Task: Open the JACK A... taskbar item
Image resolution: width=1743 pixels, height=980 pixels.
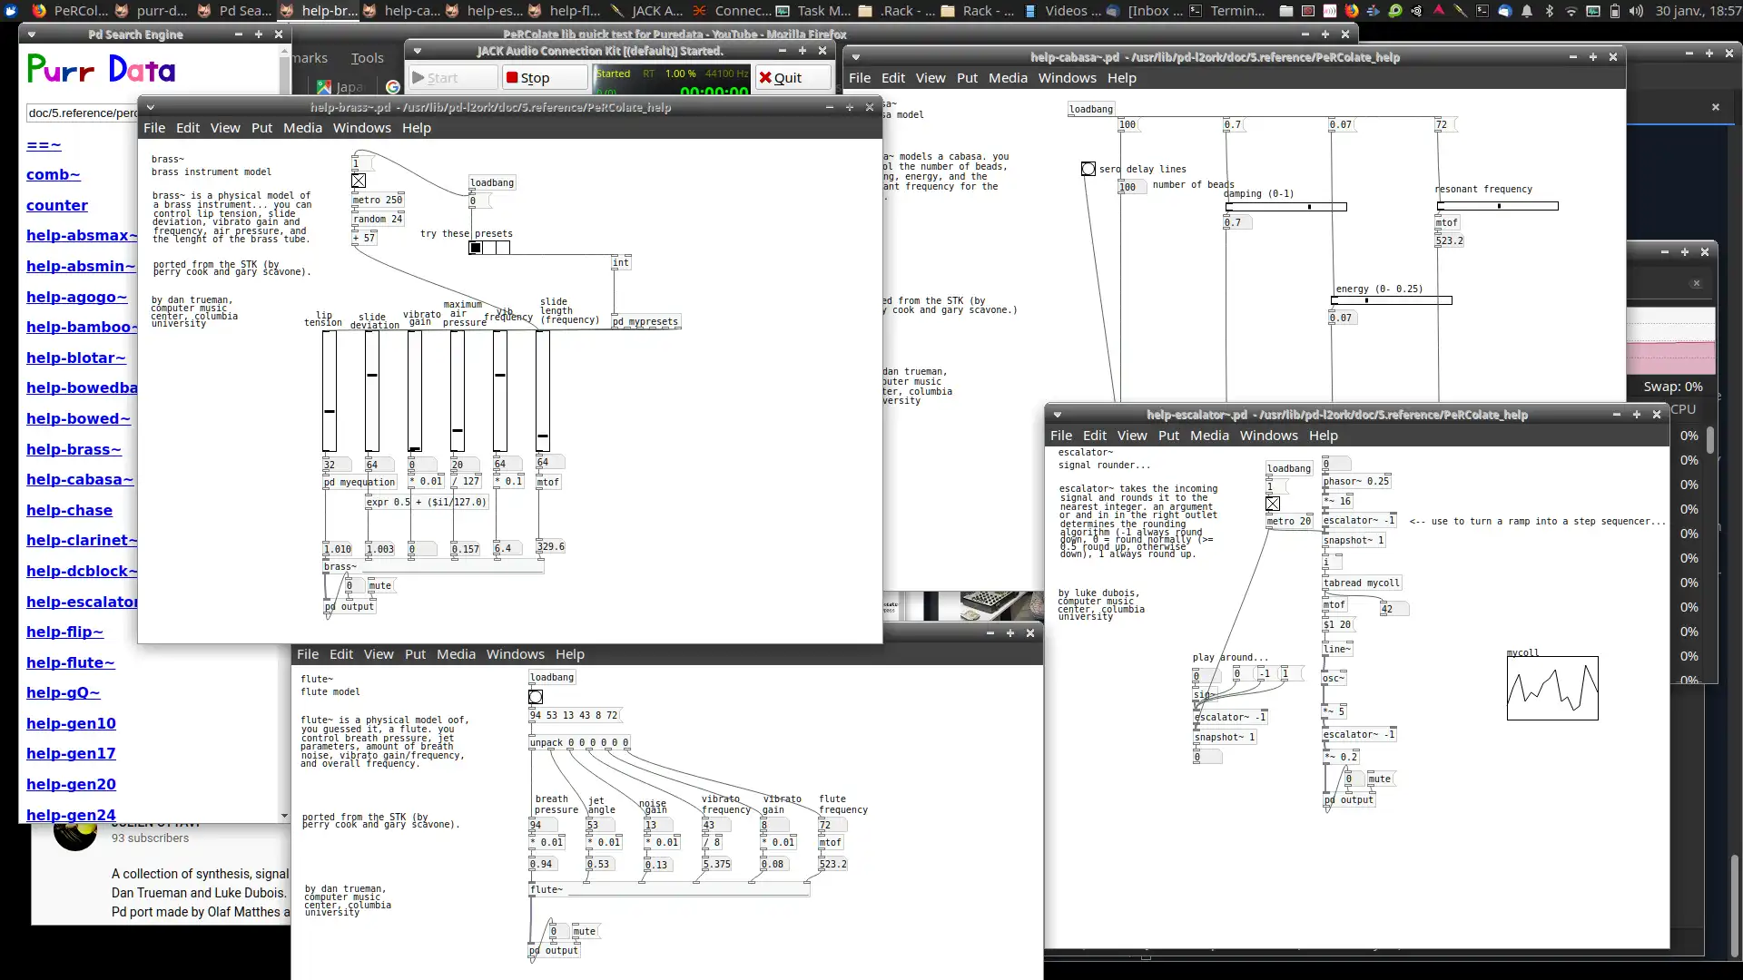Action: click(x=647, y=11)
